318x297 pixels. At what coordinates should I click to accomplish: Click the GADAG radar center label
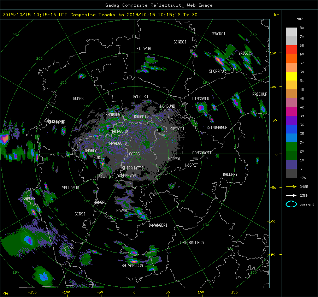point(135,154)
